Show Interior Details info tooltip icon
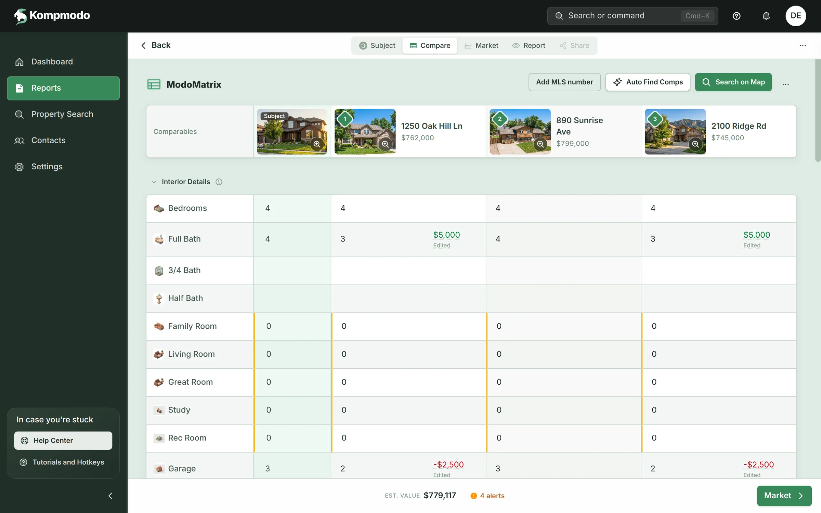The width and height of the screenshot is (821, 513). [x=219, y=182]
